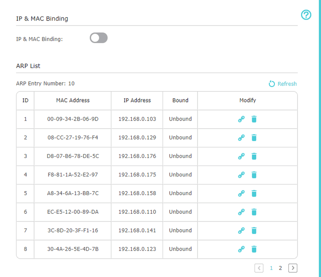This screenshot has width=321, height=277.
Task: Open the help question mark icon
Action: pyautogui.click(x=306, y=15)
